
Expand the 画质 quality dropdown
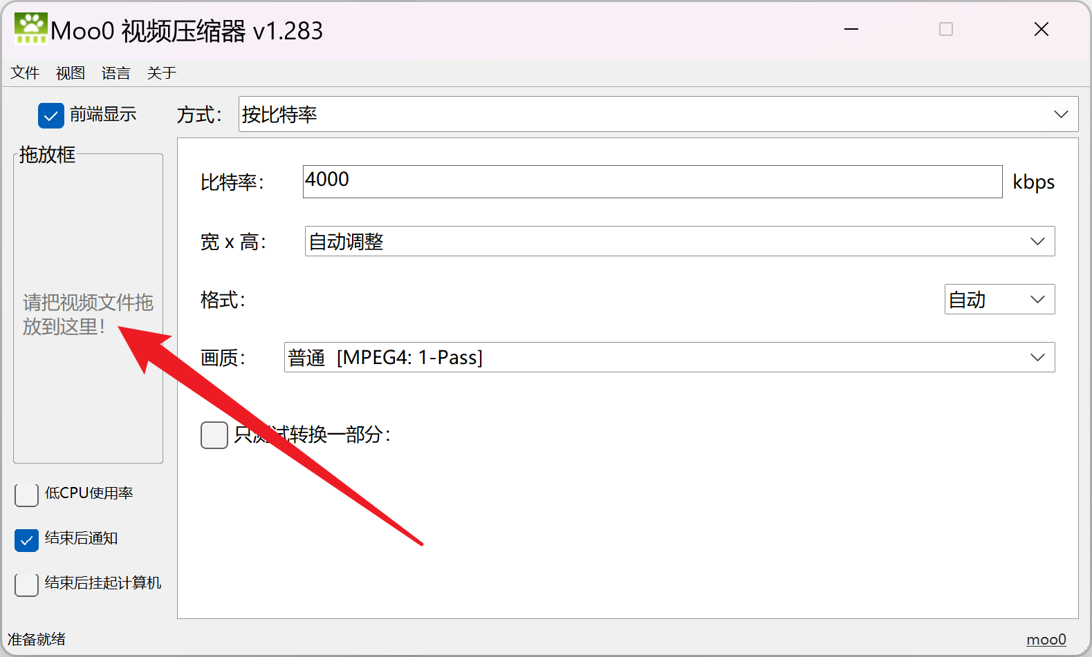click(x=669, y=358)
